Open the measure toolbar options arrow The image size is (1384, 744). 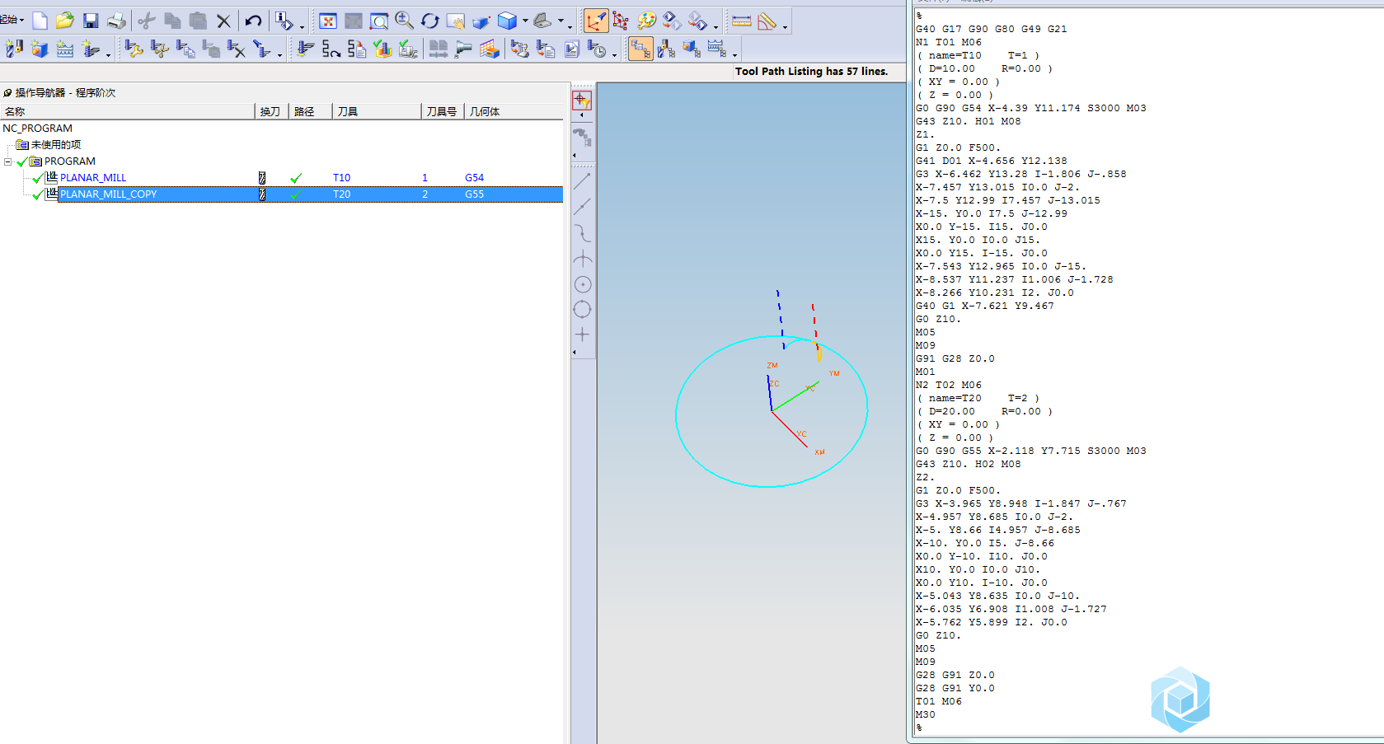click(x=785, y=26)
